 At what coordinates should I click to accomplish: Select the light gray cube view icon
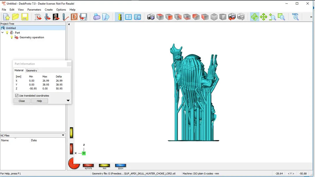[214, 17]
